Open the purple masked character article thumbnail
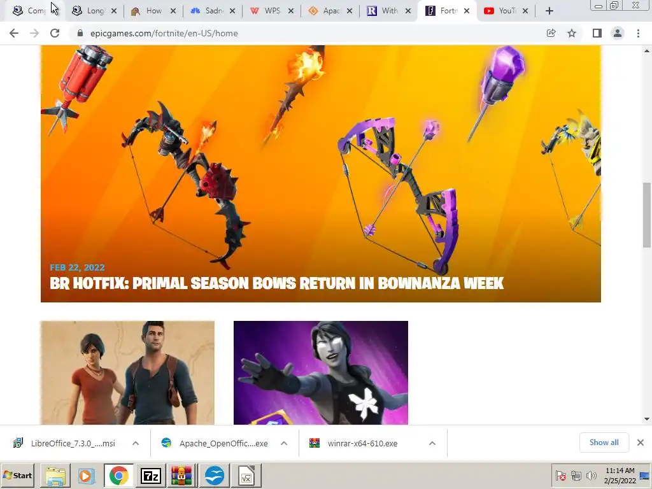 pos(321,372)
